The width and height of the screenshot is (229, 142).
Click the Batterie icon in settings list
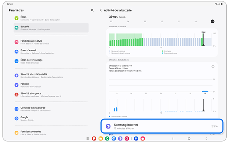click(x=16, y=28)
